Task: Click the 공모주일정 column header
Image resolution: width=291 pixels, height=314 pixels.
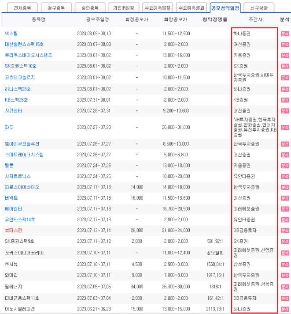Action: pos(97,19)
